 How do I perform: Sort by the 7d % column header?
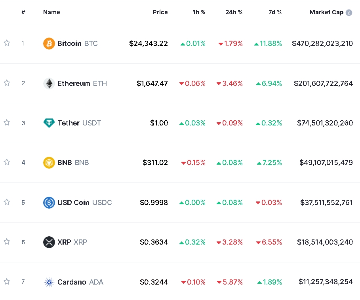tap(274, 12)
